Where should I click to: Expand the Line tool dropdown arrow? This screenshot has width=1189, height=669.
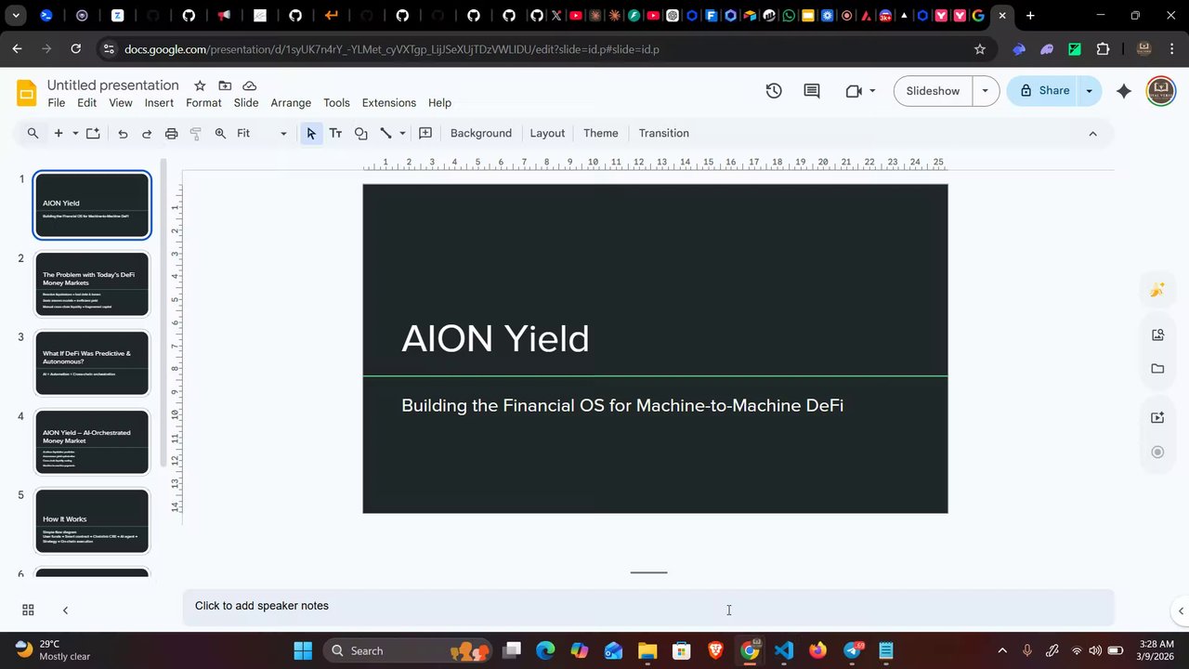[402, 134]
